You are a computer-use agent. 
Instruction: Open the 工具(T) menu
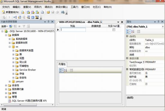click(74, 7)
